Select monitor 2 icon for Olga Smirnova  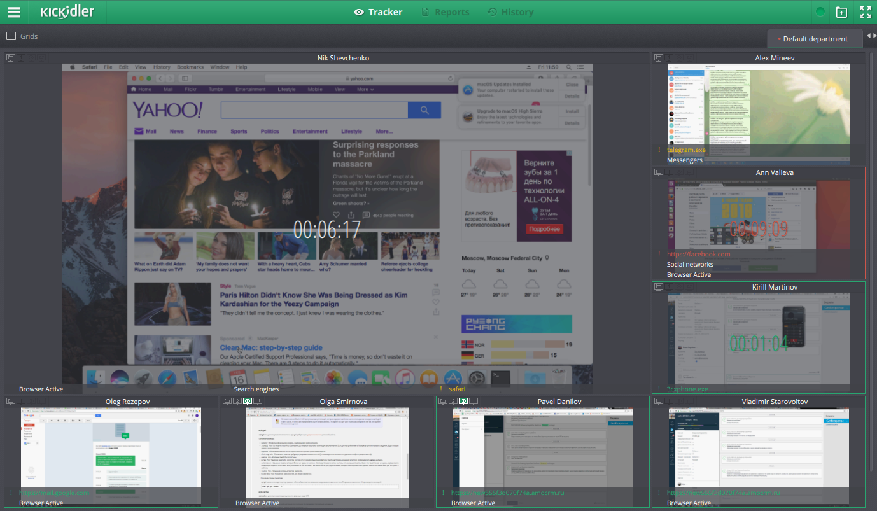coord(237,402)
